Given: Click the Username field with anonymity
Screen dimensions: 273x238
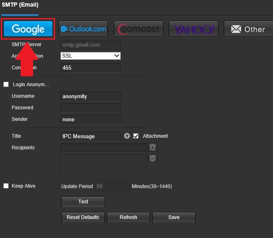Looking at the screenshot, I should 90,97.
